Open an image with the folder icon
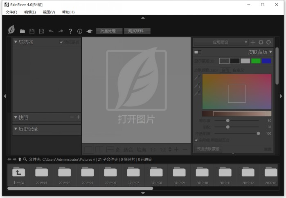Image resolution: width=286 pixels, height=198 pixels. (23, 31)
